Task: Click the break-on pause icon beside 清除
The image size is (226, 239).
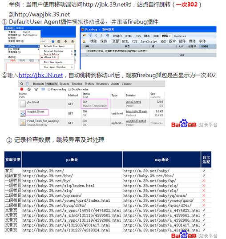Action: (84, 41)
